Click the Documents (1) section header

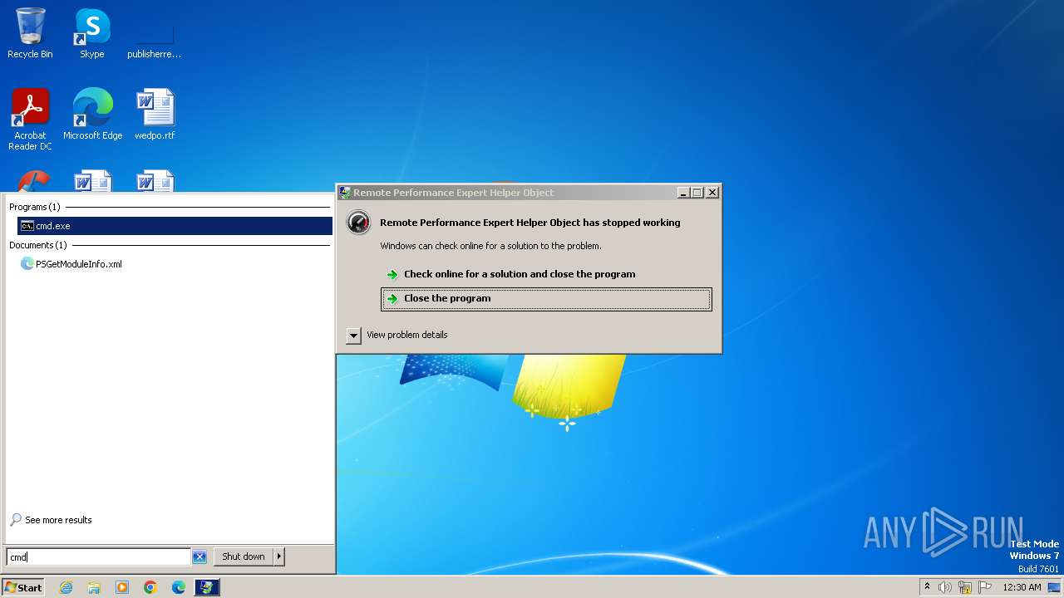tap(37, 245)
